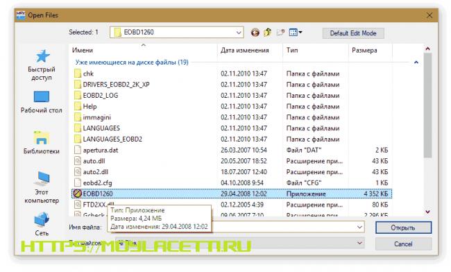This screenshot has width=451, height=272.
Task: Open Библиотеки in the places bar
Action: click(42, 142)
